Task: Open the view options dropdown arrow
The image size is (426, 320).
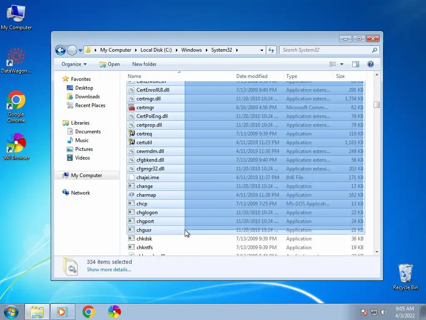Action: tap(342, 64)
